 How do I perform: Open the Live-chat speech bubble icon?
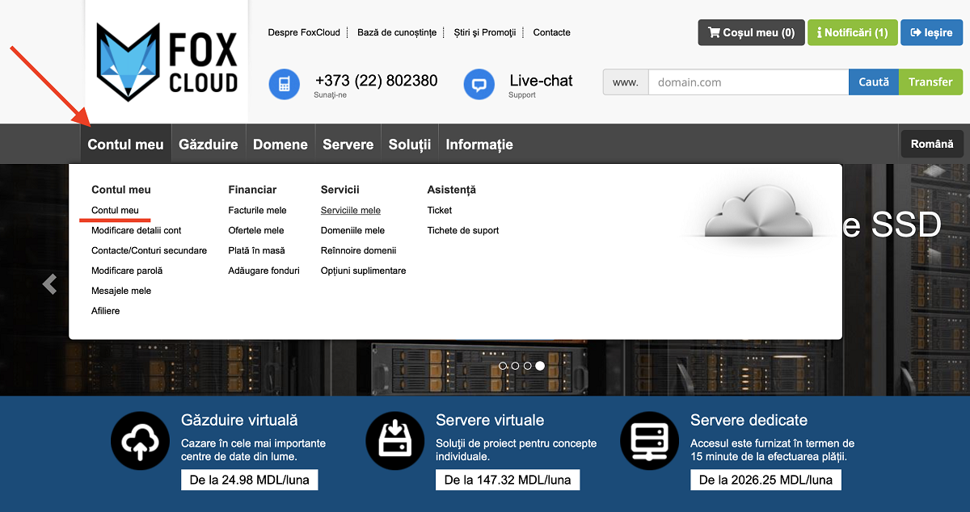click(x=479, y=84)
